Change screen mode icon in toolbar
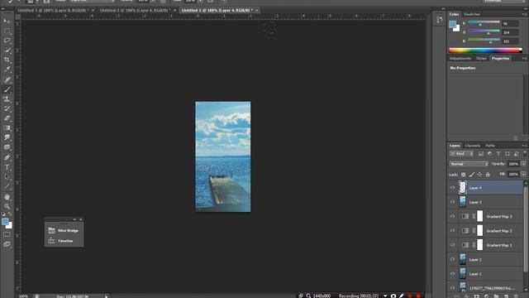This screenshot has height=298, width=529. (7, 244)
